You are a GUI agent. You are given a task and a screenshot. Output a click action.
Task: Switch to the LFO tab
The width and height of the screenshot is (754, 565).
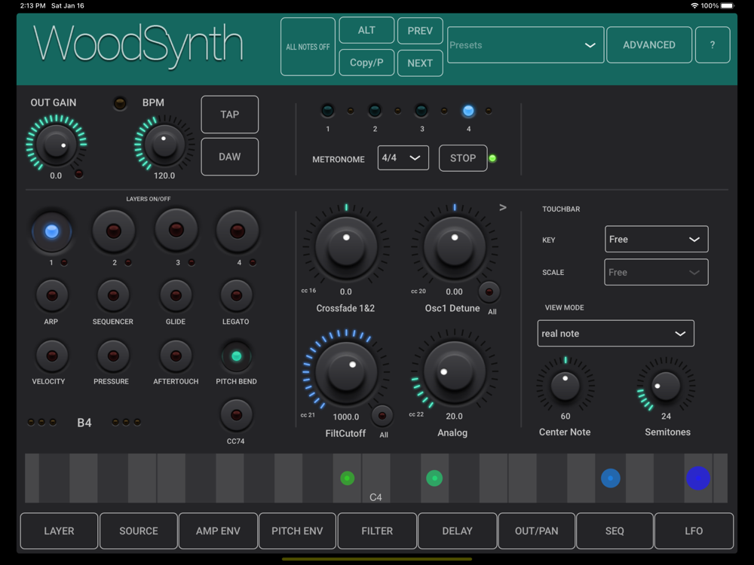point(694,531)
